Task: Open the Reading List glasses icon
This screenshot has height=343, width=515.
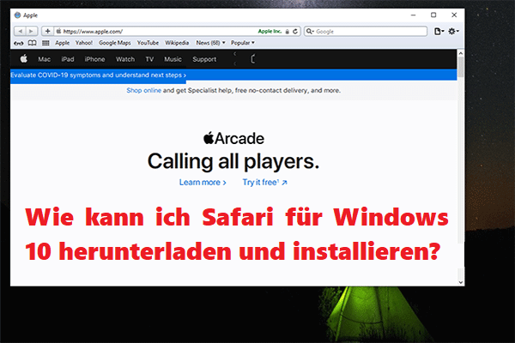Action: pyautogui.click(x=19, y=43)
